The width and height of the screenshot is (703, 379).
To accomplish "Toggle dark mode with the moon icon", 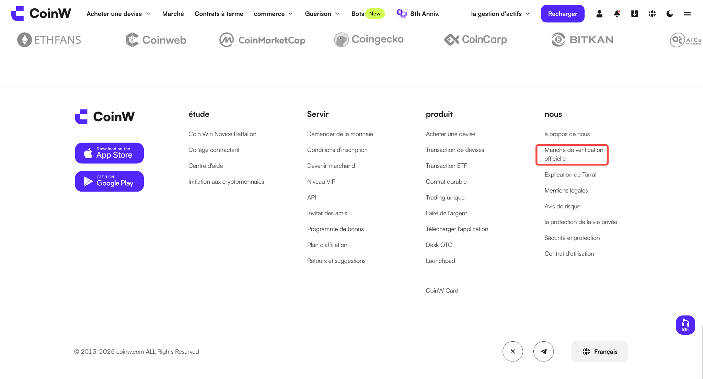I will (x=670, y=14).
